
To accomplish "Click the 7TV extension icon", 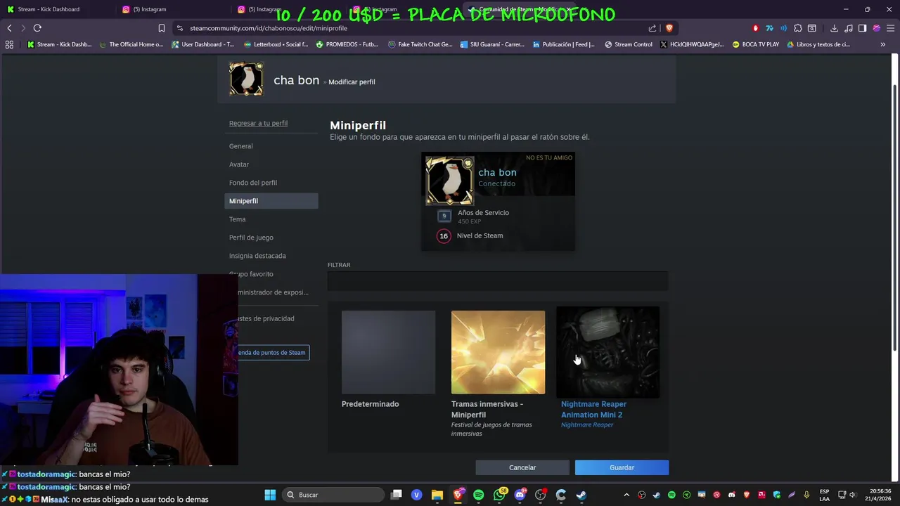I will pos(769,28).
